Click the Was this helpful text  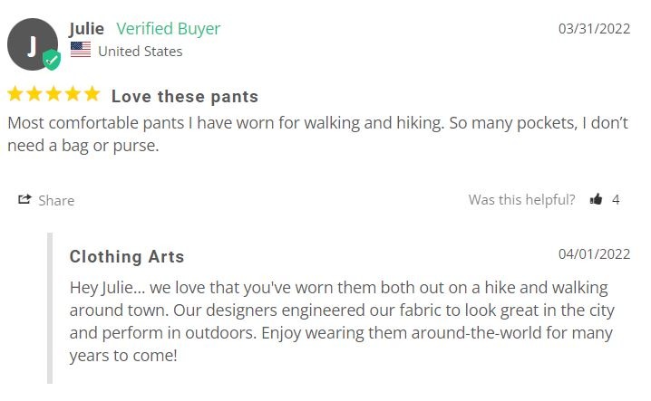coord(522,200)
